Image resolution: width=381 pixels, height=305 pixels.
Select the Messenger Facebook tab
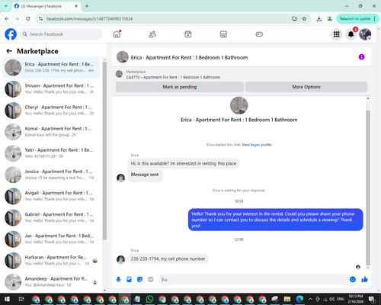click(x=46, y=6)
